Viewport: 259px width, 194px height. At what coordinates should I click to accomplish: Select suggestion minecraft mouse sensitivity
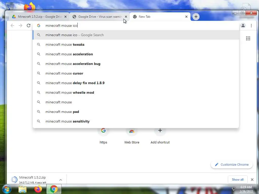coord(136,121)
